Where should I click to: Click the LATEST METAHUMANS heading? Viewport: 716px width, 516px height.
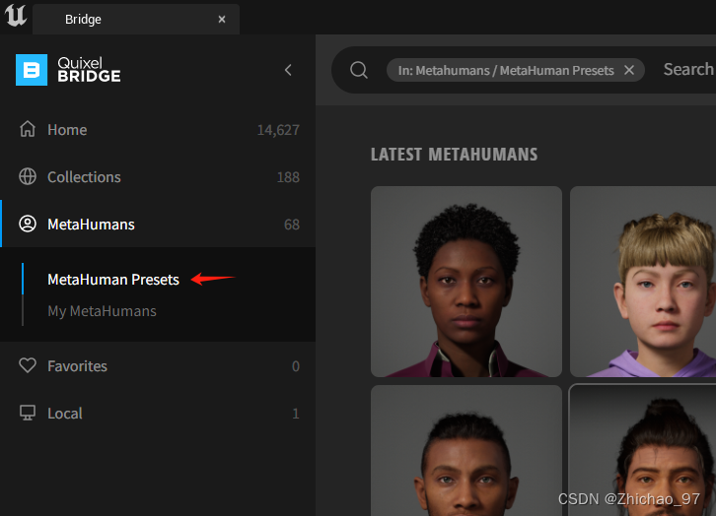point(455,154)
